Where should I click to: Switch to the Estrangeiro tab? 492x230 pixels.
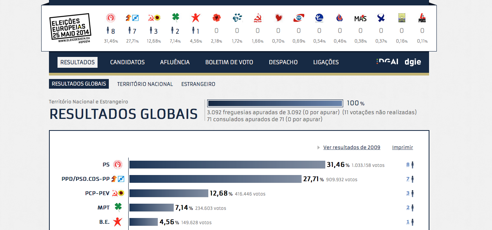click(x=198, y=84)
